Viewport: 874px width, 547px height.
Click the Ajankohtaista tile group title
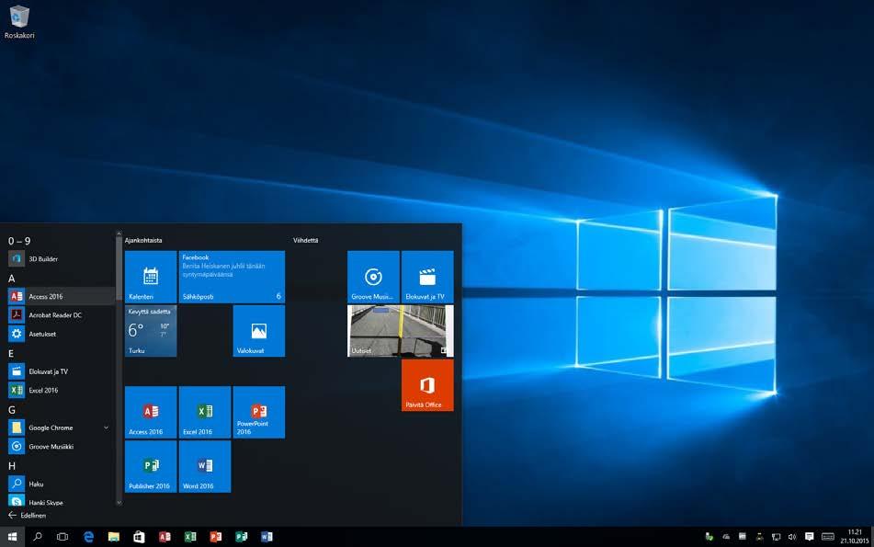pyautogui.click(x=143, y=240)
